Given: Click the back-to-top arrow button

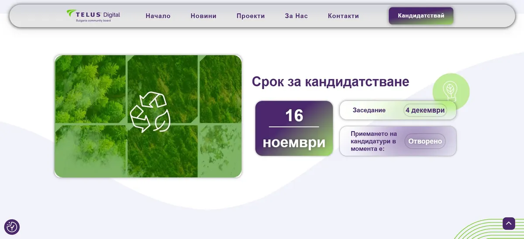Looking at the screenshot, I should point(509,223).
